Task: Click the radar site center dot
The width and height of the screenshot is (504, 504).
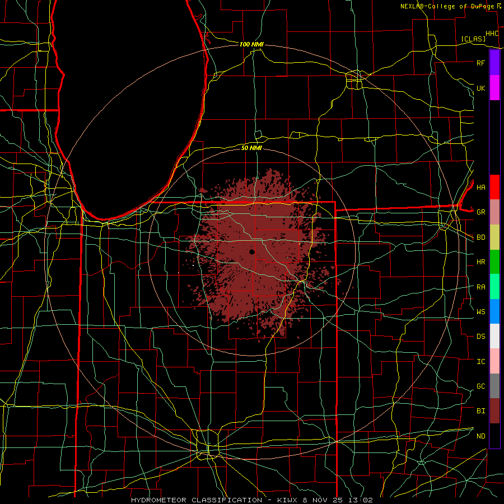Action: 251,251
